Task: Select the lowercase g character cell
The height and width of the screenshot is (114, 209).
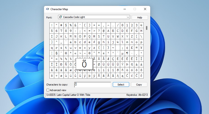Action: pos(99,42)
